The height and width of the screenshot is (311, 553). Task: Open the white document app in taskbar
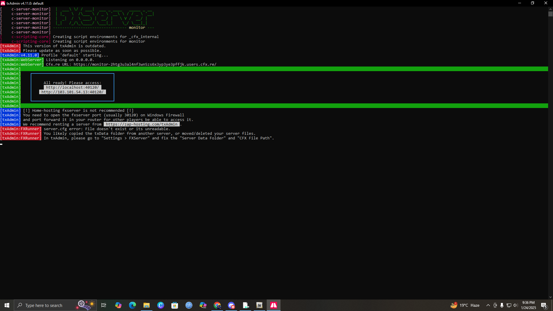click(x=245, y=305)
